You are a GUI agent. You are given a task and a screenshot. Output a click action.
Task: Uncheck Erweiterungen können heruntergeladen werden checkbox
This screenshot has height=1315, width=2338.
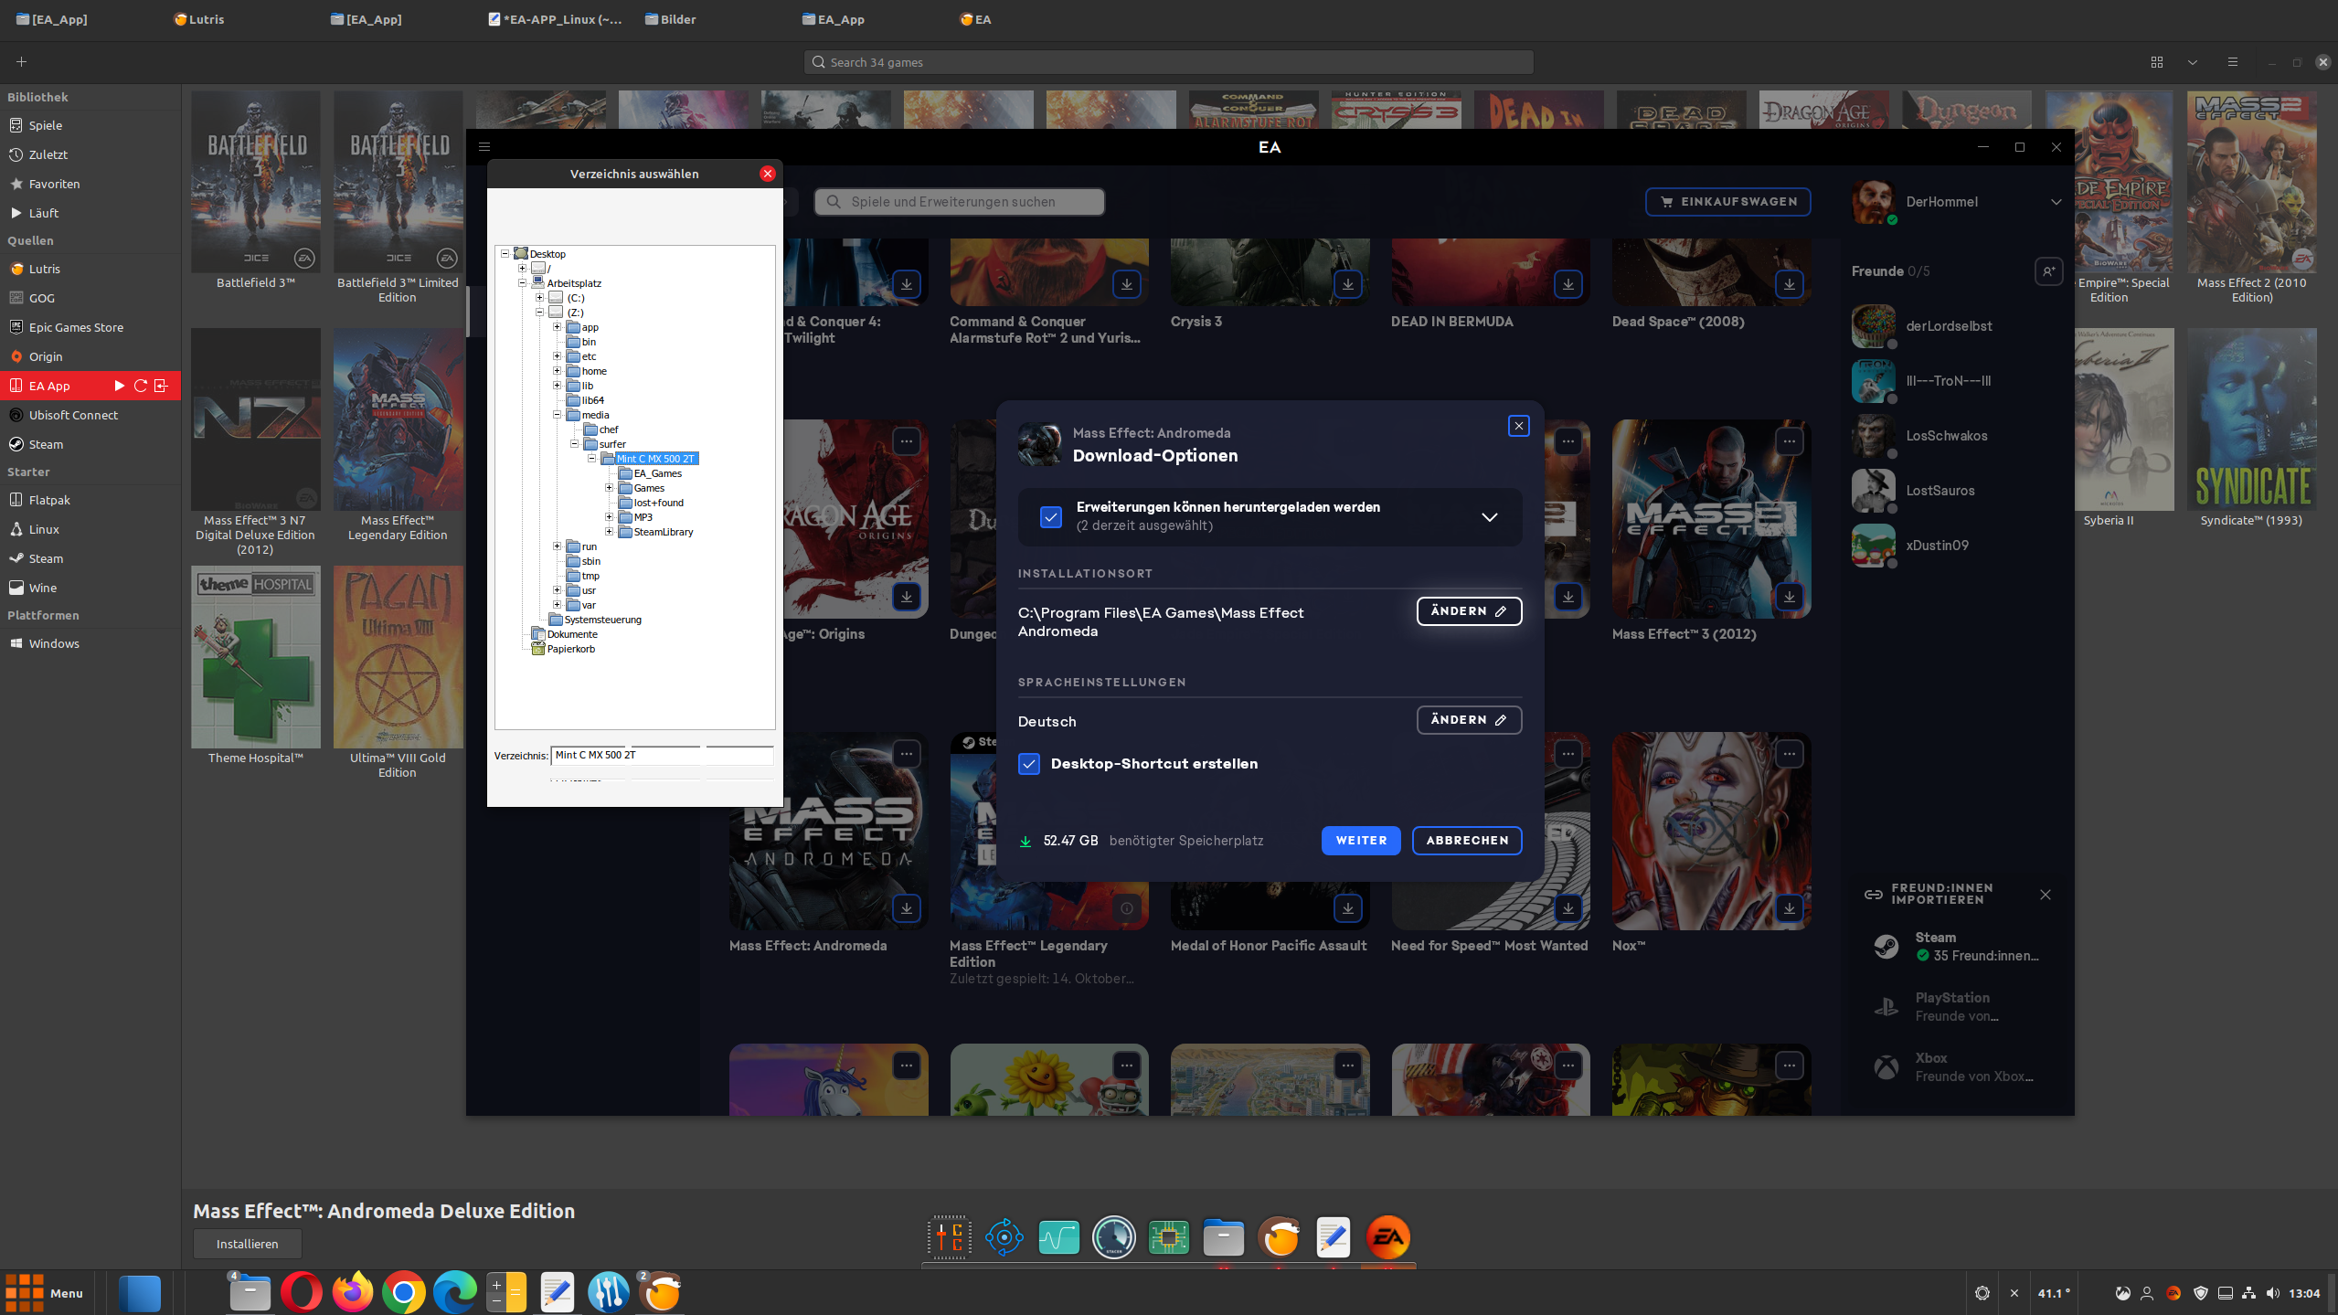(1051, 517)
